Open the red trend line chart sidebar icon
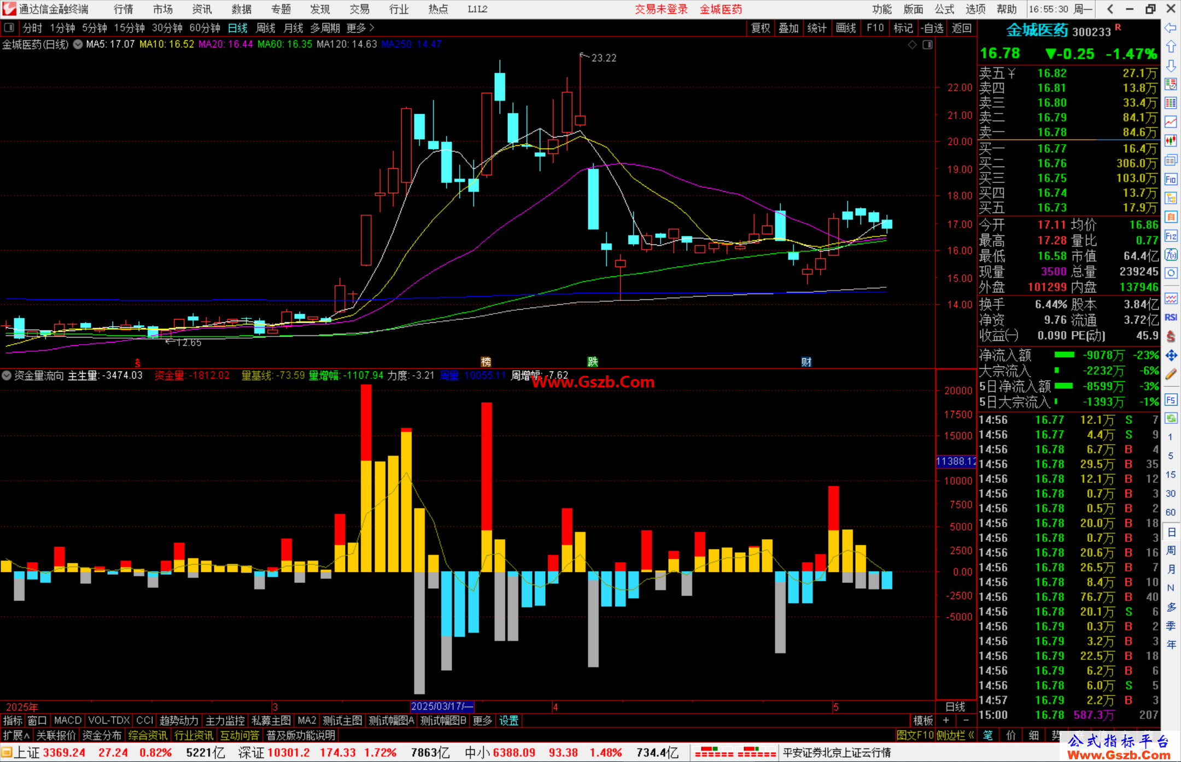Screen dimensions: 1181x762 [1171, 122]
